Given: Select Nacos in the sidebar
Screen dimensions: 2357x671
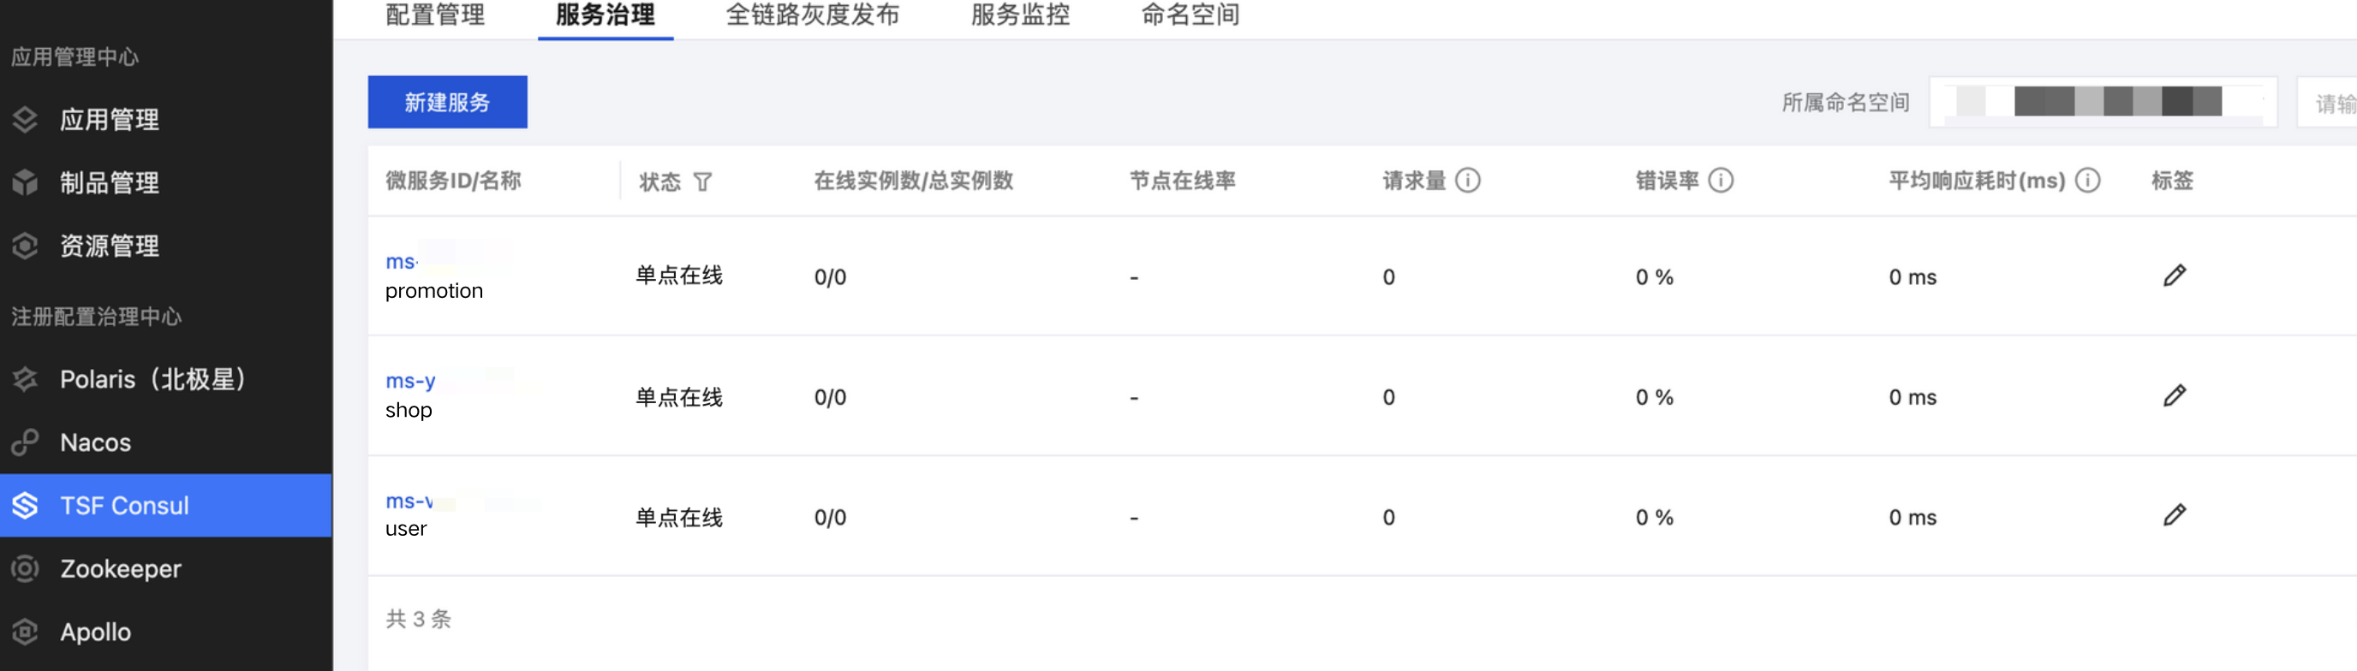Looking at the screenshot, I should [x=95, y=442].
